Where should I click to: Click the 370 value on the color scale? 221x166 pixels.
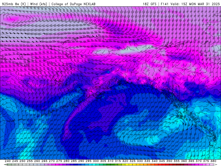click(x=199, y=161)
